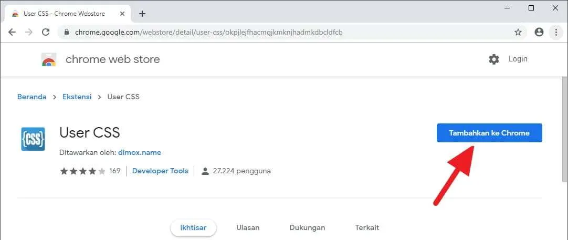
Task: Open the Chrome profile avatar icon
Action: pos(539,32)
